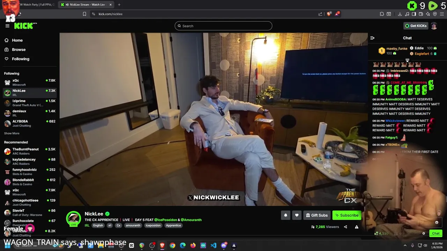
Task: Open Brave VPN shield icon
Action: click(x=435, y=14)
